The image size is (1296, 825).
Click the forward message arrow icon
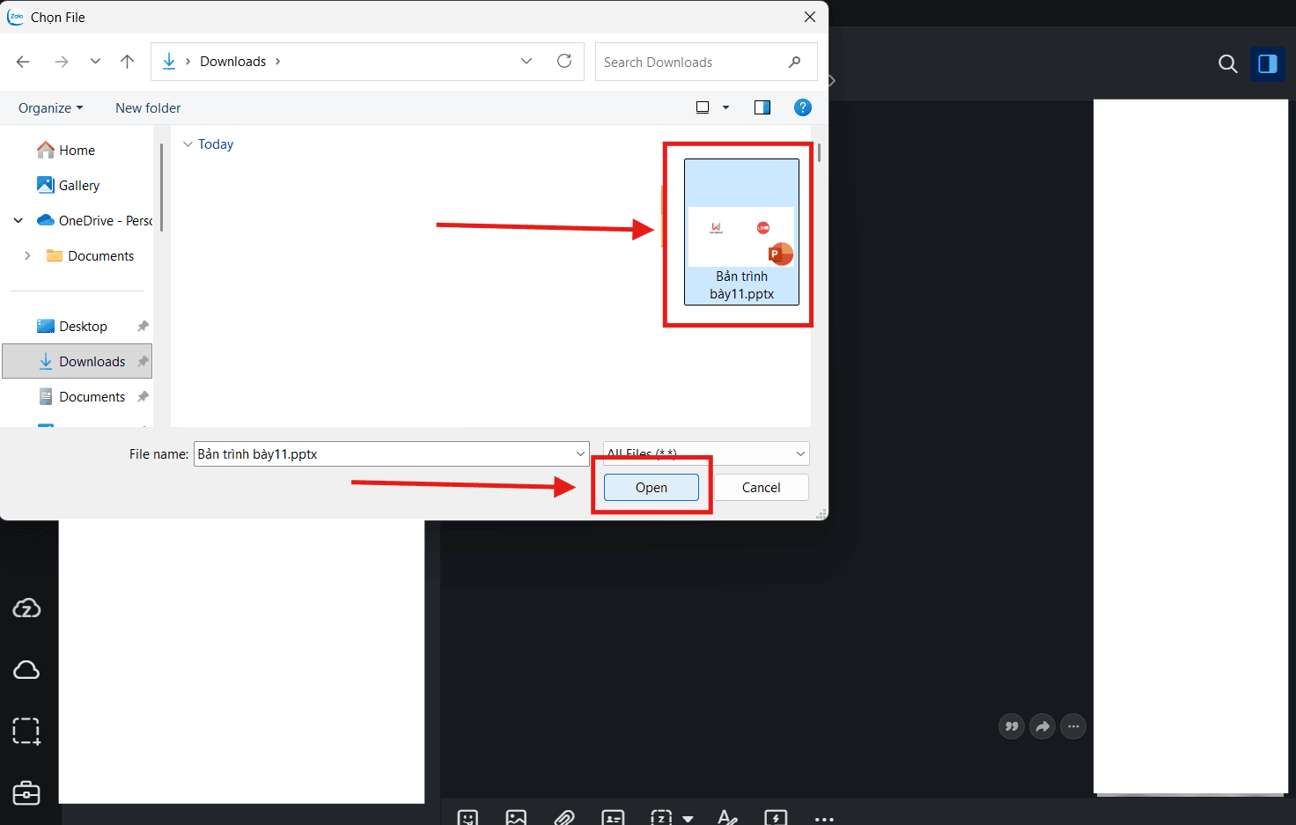point(1042,726)
